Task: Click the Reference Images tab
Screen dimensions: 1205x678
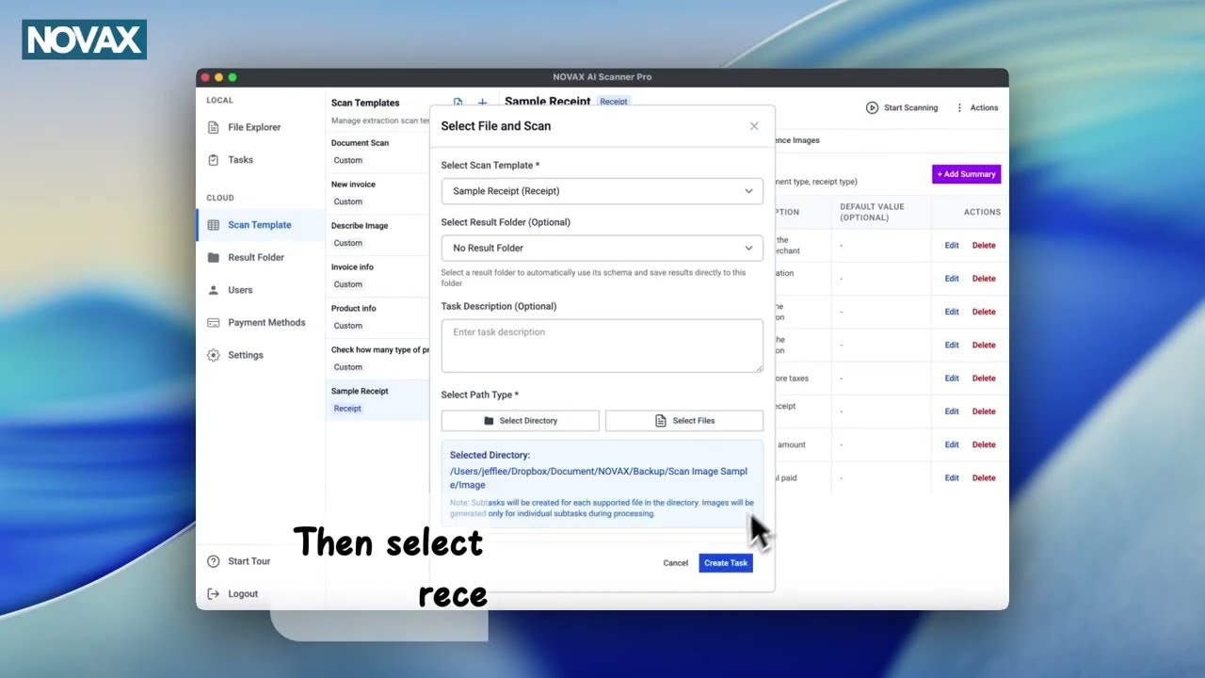Action: tap(796, 140)
